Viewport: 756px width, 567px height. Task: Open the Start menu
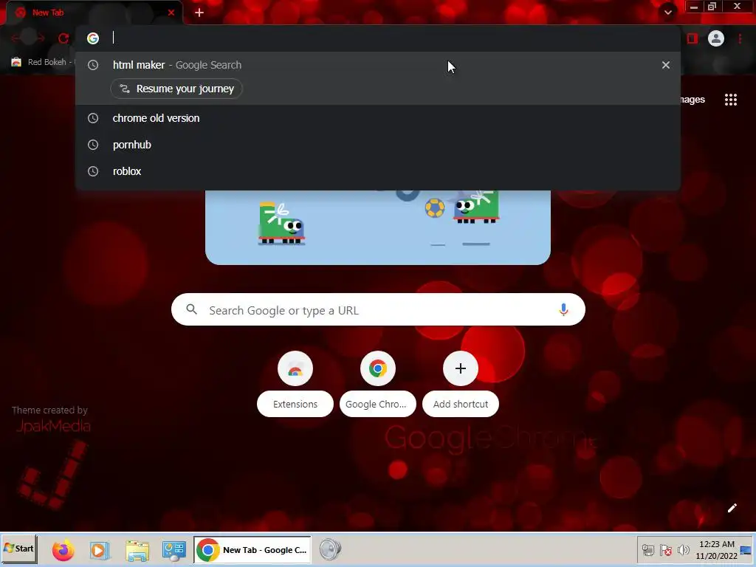18,549
